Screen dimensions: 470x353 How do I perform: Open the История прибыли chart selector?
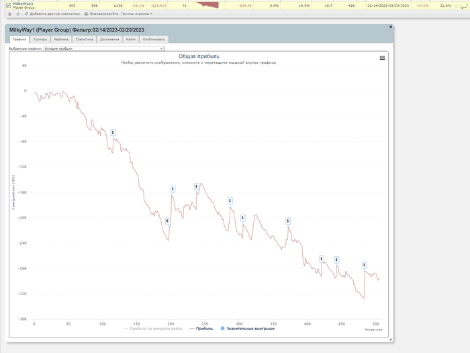tap(103, 48)
